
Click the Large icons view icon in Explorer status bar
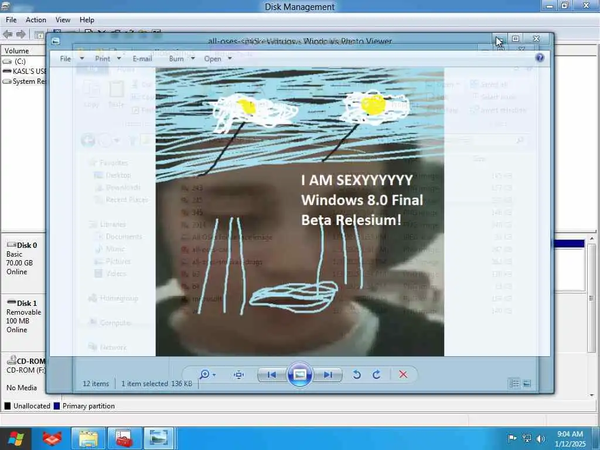click(x=527, y=383)
